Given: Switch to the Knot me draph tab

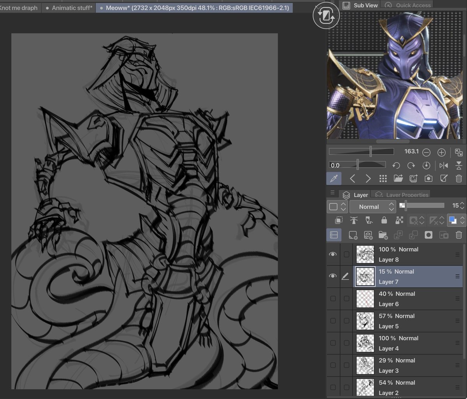Looking at the screenshot, I should tap(20, 7).
